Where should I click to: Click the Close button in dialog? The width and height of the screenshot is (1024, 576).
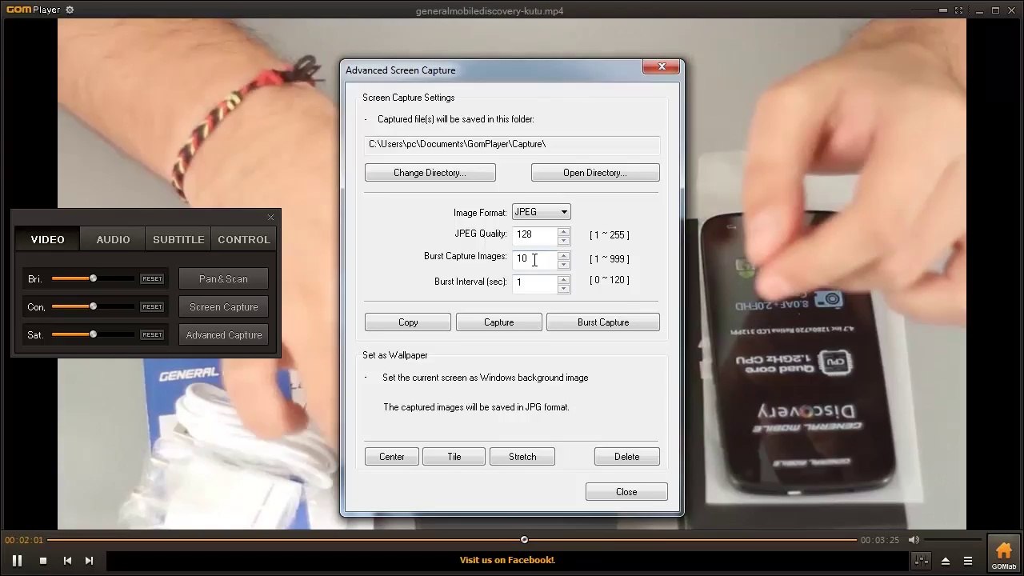tap(626, 492)
